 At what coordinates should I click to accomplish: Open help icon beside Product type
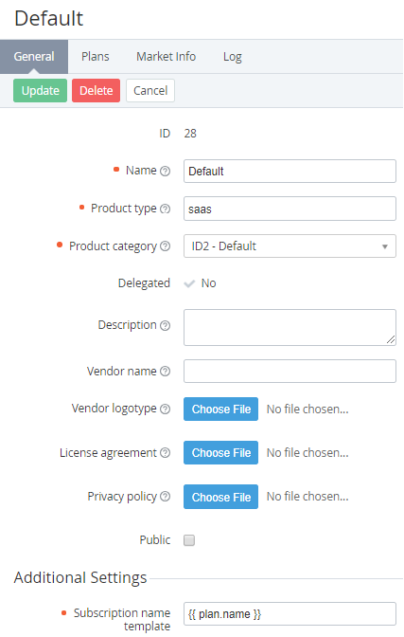click(165, 209)
